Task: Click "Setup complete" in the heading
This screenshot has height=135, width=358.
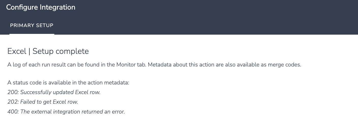Action: pyautogui.click(x=61, y=51)
